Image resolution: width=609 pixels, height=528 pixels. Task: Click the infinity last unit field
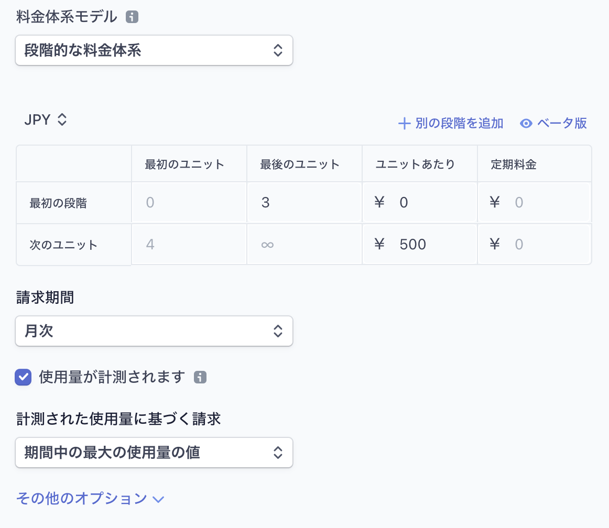pyautogui.click(x=304, y=245)
